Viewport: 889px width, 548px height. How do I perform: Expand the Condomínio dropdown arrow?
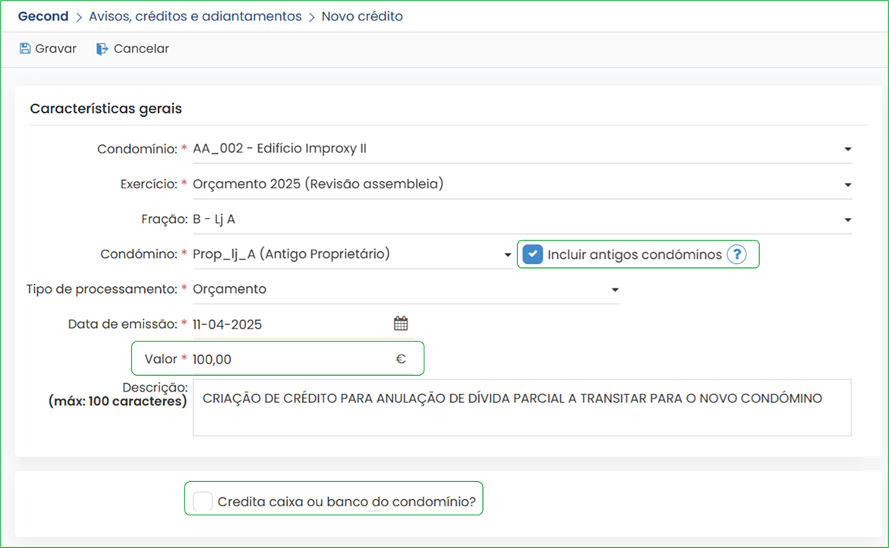[847, 149]
